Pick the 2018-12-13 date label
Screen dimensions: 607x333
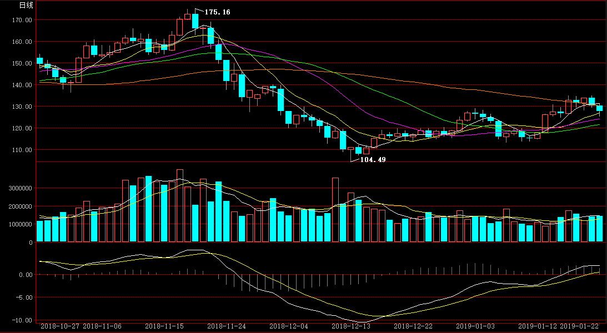(x=351, y=326)
